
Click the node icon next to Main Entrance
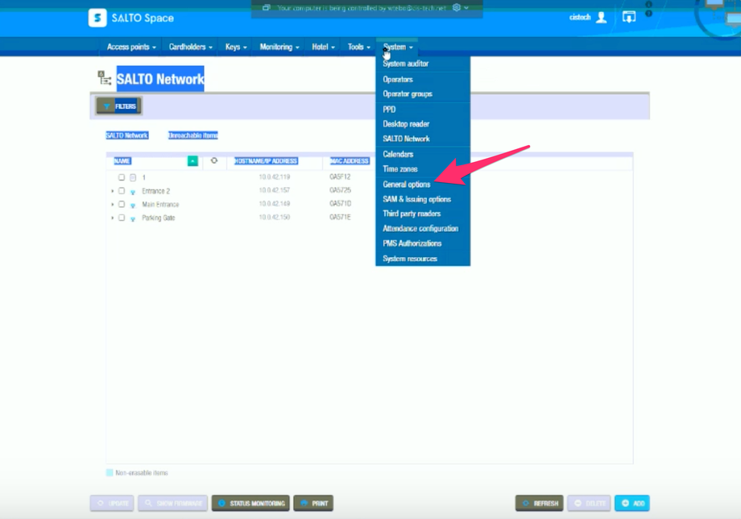(133, 206)
